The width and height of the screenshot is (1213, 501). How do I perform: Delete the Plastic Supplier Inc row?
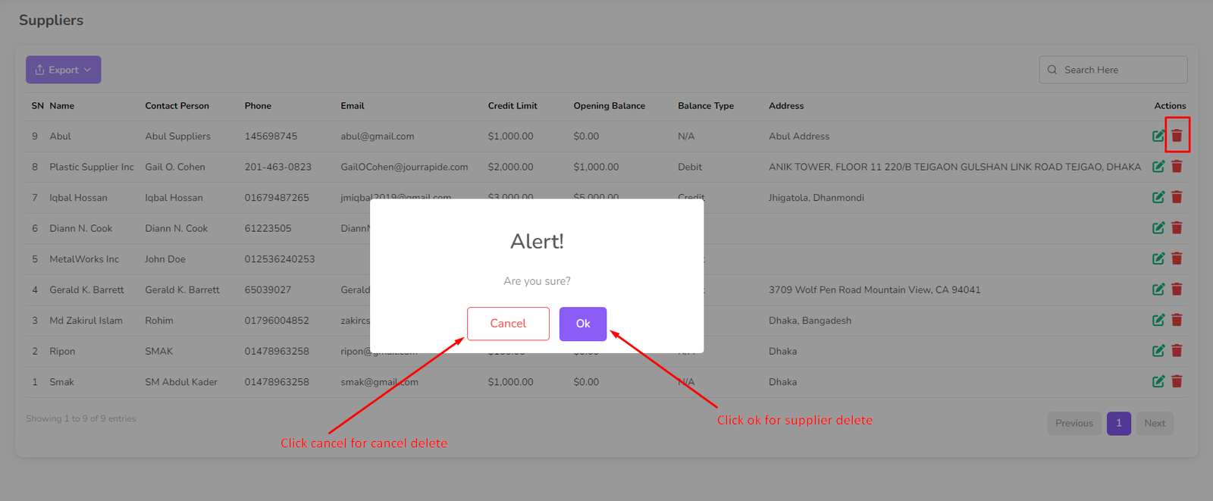pyautogui.click(x=1177, y=167)
